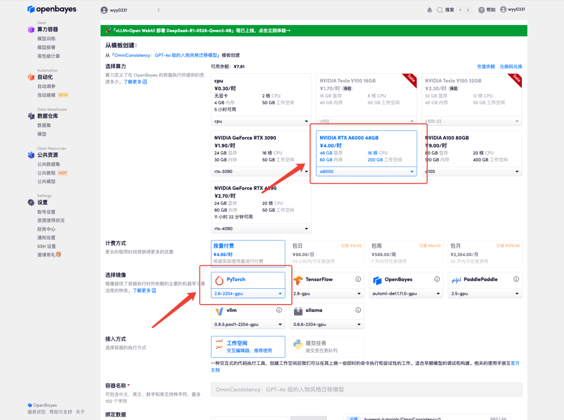This screenshot has height=420, width=564.
Task: Open 高性能计算 in the sidebar
Action: 49,56
